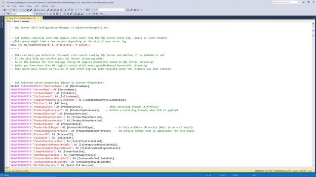Click the Analysis Services MDX Query icon
316x177 pixels.
point(51,10)
